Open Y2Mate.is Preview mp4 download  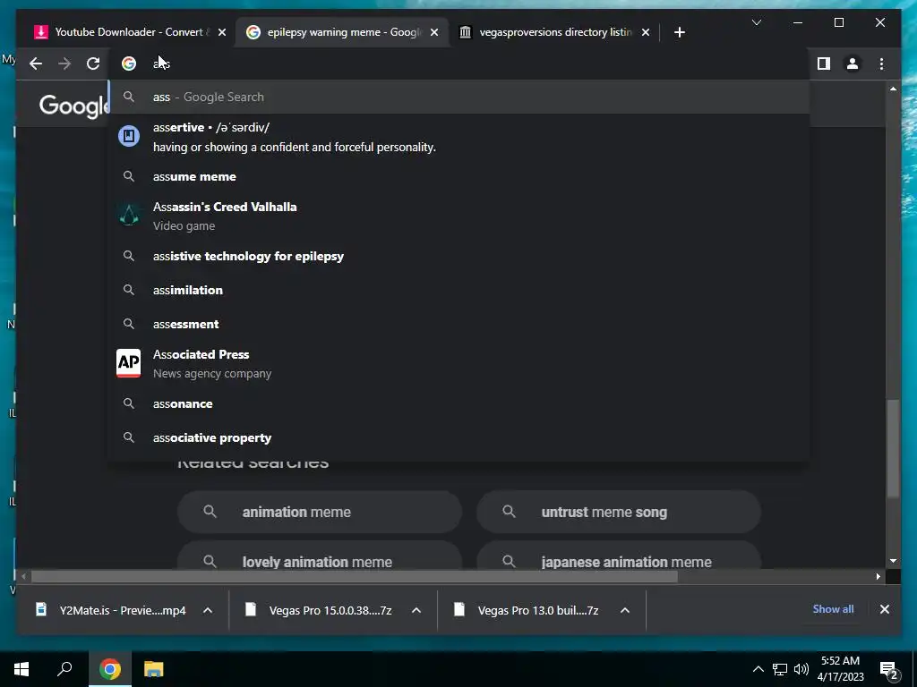(113, 610)
